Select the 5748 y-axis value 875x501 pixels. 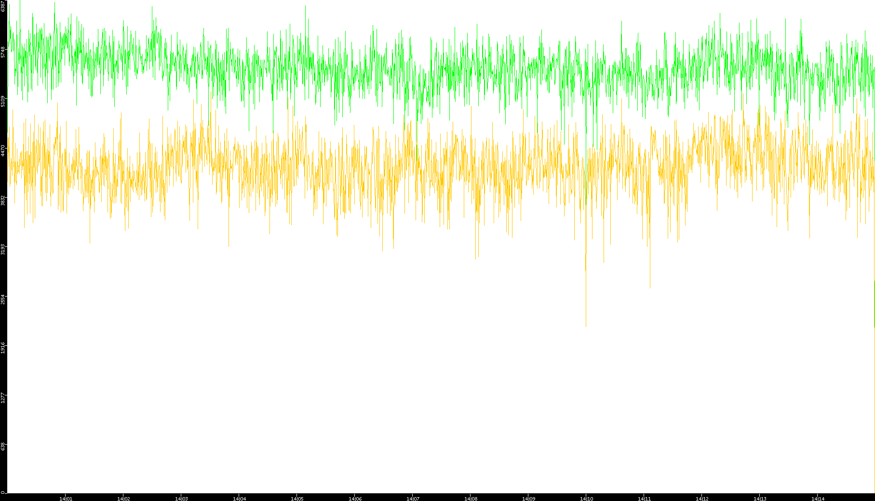coord(3,52)
